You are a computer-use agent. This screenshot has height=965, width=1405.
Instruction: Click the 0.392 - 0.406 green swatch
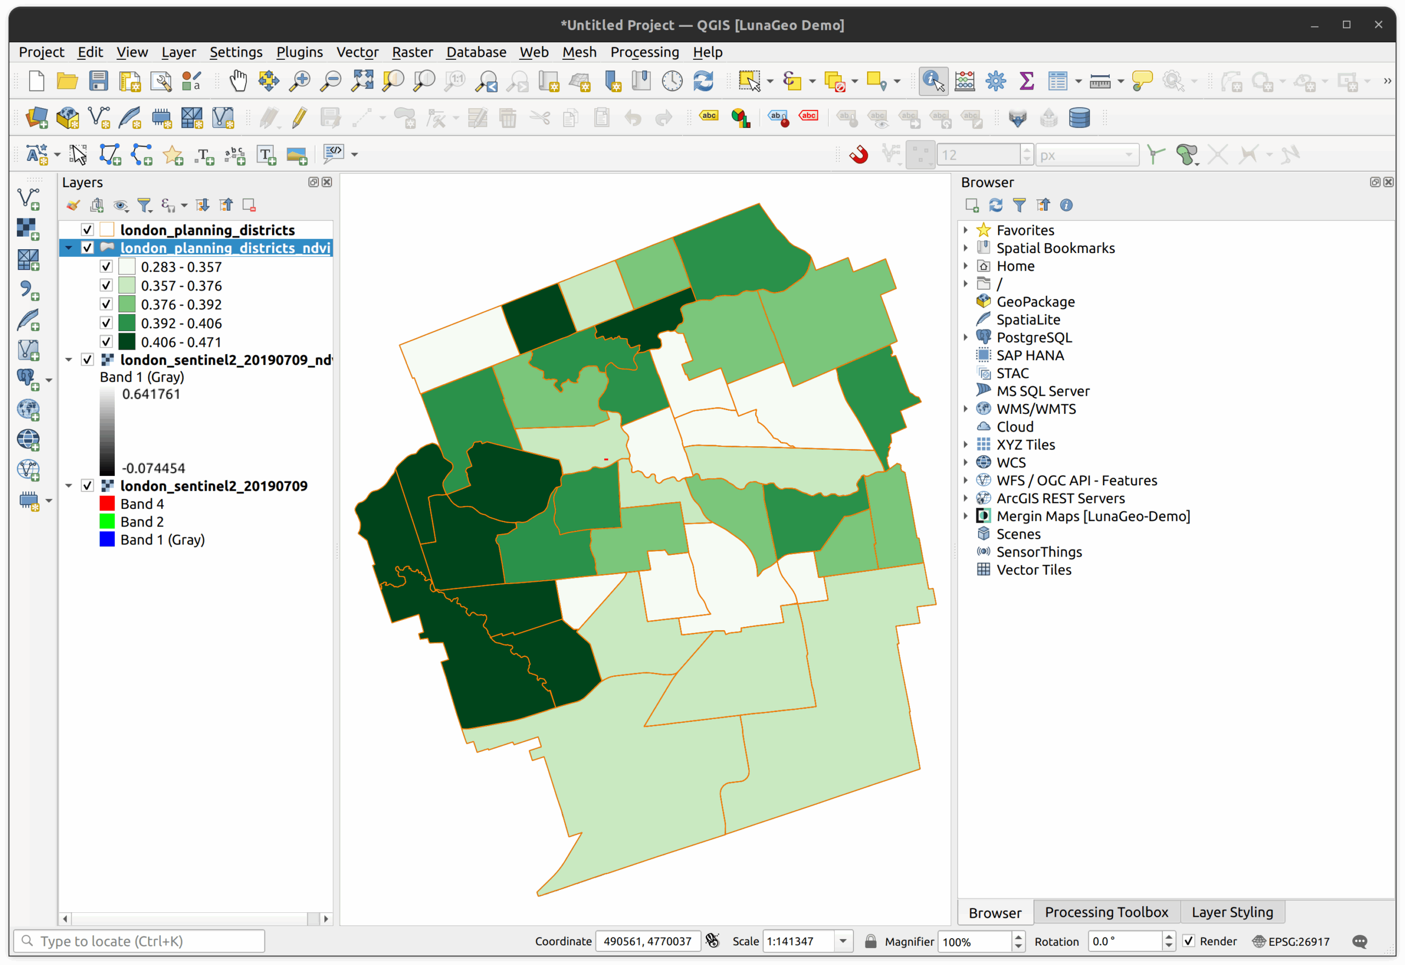click(127, 323)
